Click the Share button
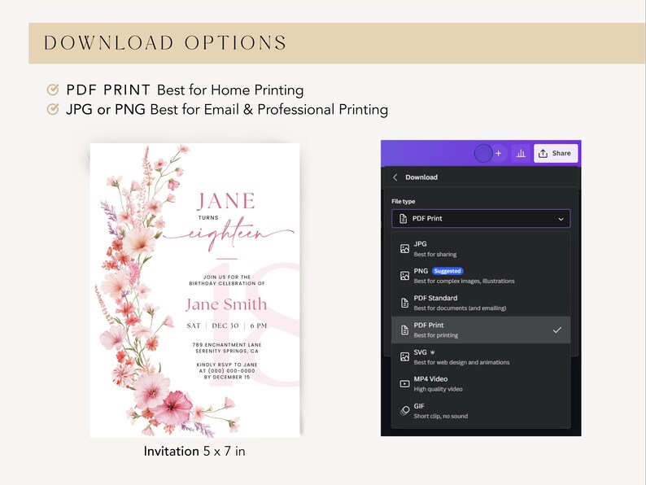The height and width of the screenshot is (485, 646). 556,153
